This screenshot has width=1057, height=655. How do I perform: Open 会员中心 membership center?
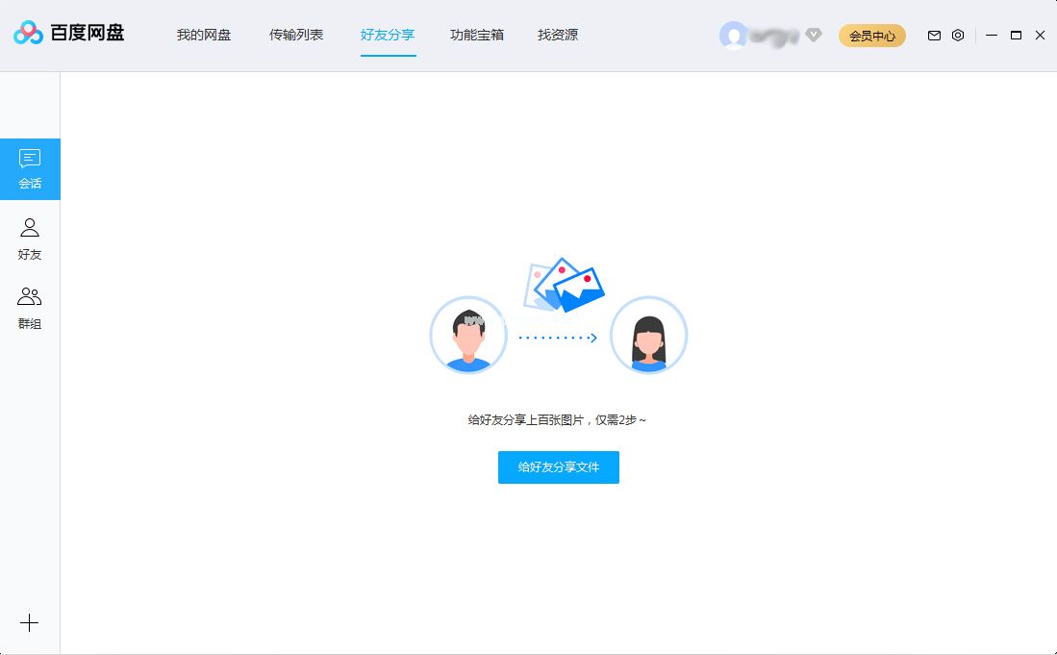coord(871,35)
